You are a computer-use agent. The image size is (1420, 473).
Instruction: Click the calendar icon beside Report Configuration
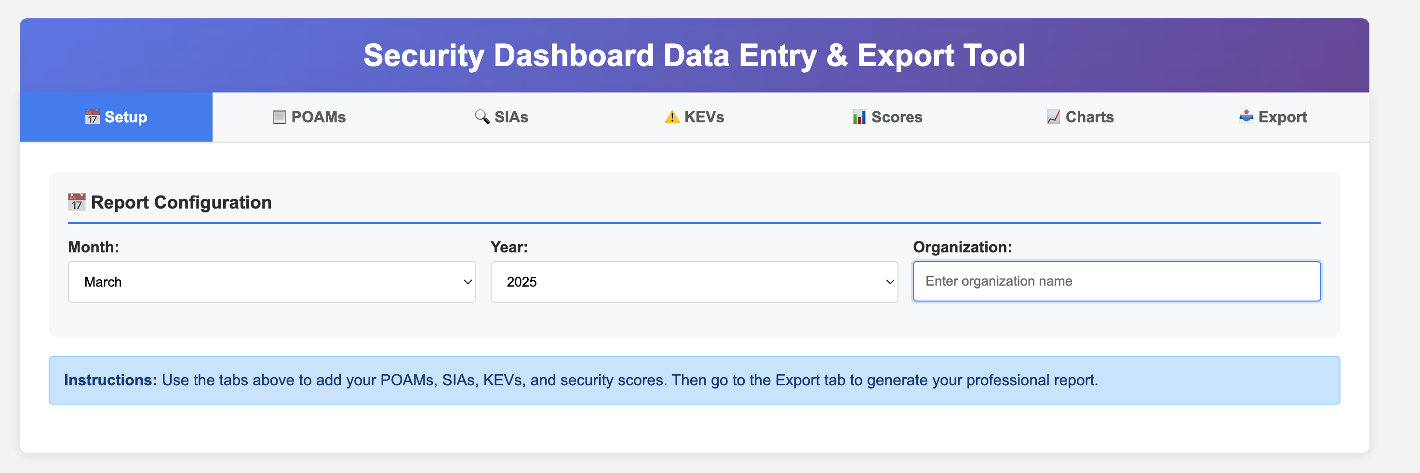[x=76, y=202]
